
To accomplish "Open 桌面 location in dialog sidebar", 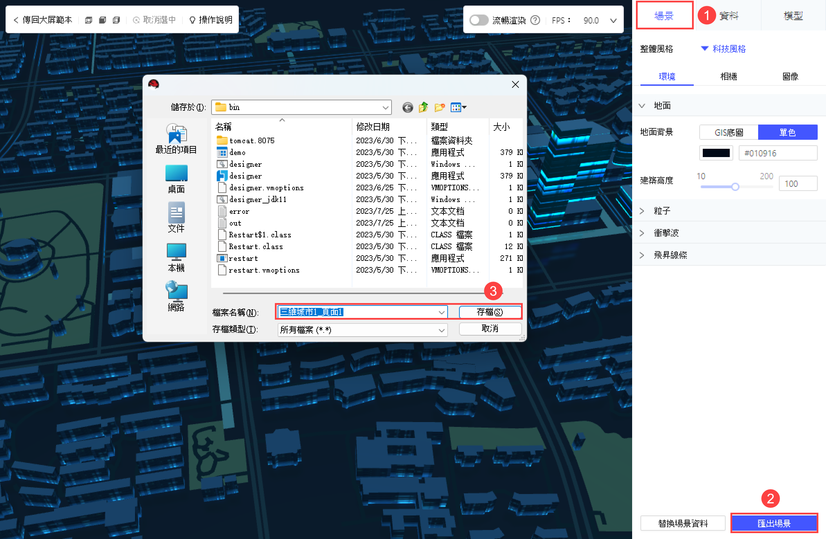I will click(x=176, y=179).
